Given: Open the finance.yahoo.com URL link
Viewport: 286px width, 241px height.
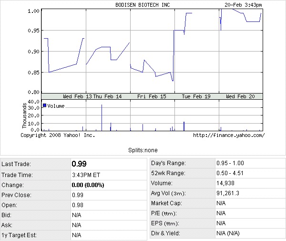Looking at the screenshot, I should [x=228, y=135].
